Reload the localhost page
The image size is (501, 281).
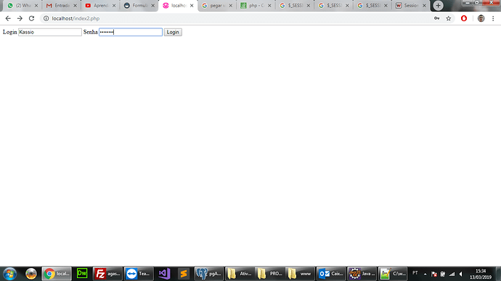(x=31, y=19)
